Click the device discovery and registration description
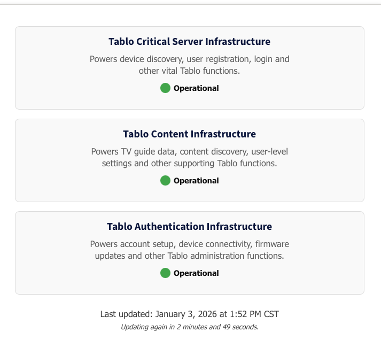The width and height of the screenshot is (381, 347). (189, 65)
